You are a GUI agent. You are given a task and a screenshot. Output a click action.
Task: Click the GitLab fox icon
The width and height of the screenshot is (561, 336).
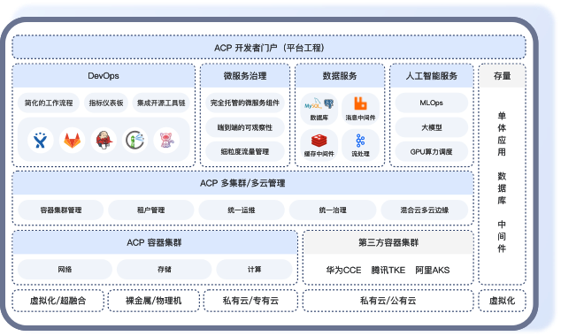73,140
